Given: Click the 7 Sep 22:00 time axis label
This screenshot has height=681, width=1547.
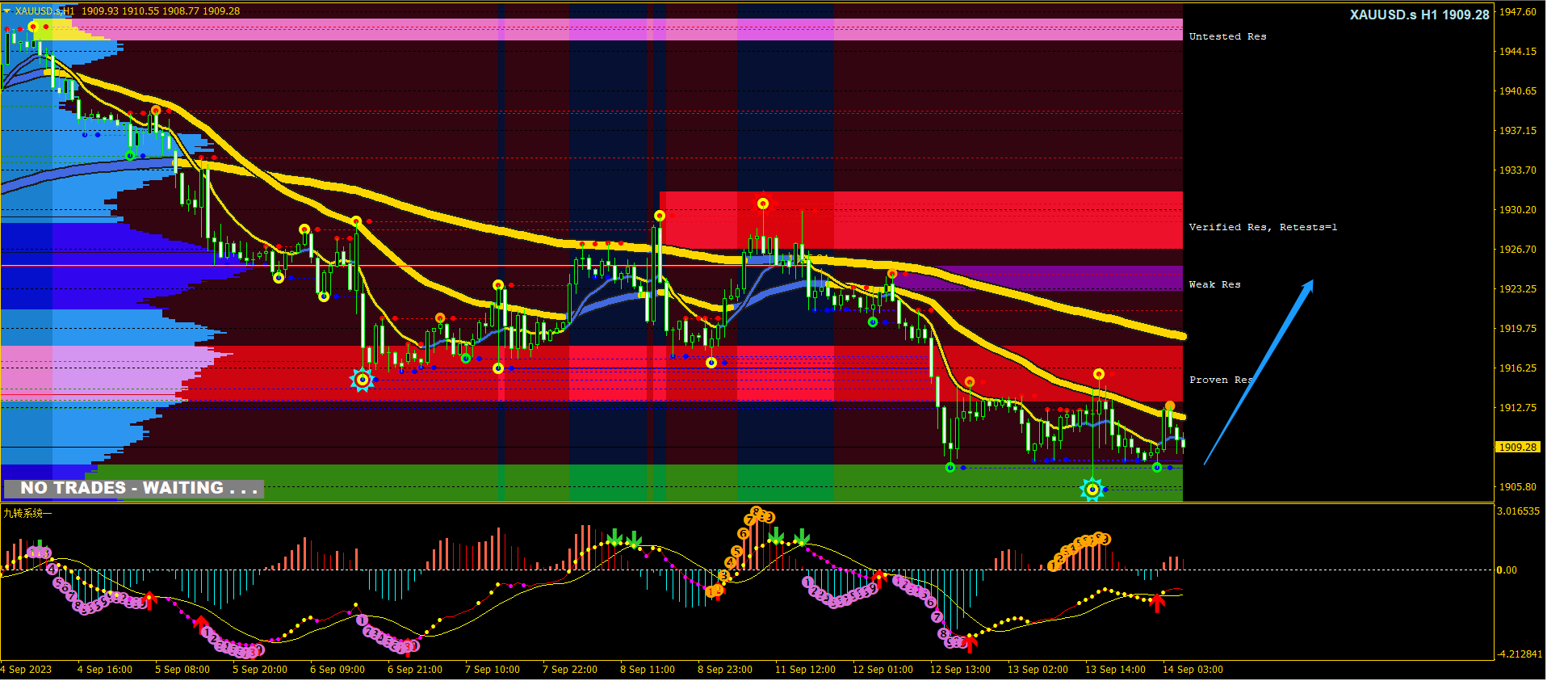Looking at the screenshot, I should (570, 670).
